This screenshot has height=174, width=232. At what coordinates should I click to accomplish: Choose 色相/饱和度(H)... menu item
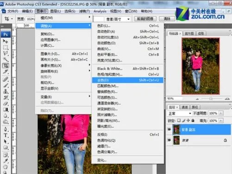(128, 75)
